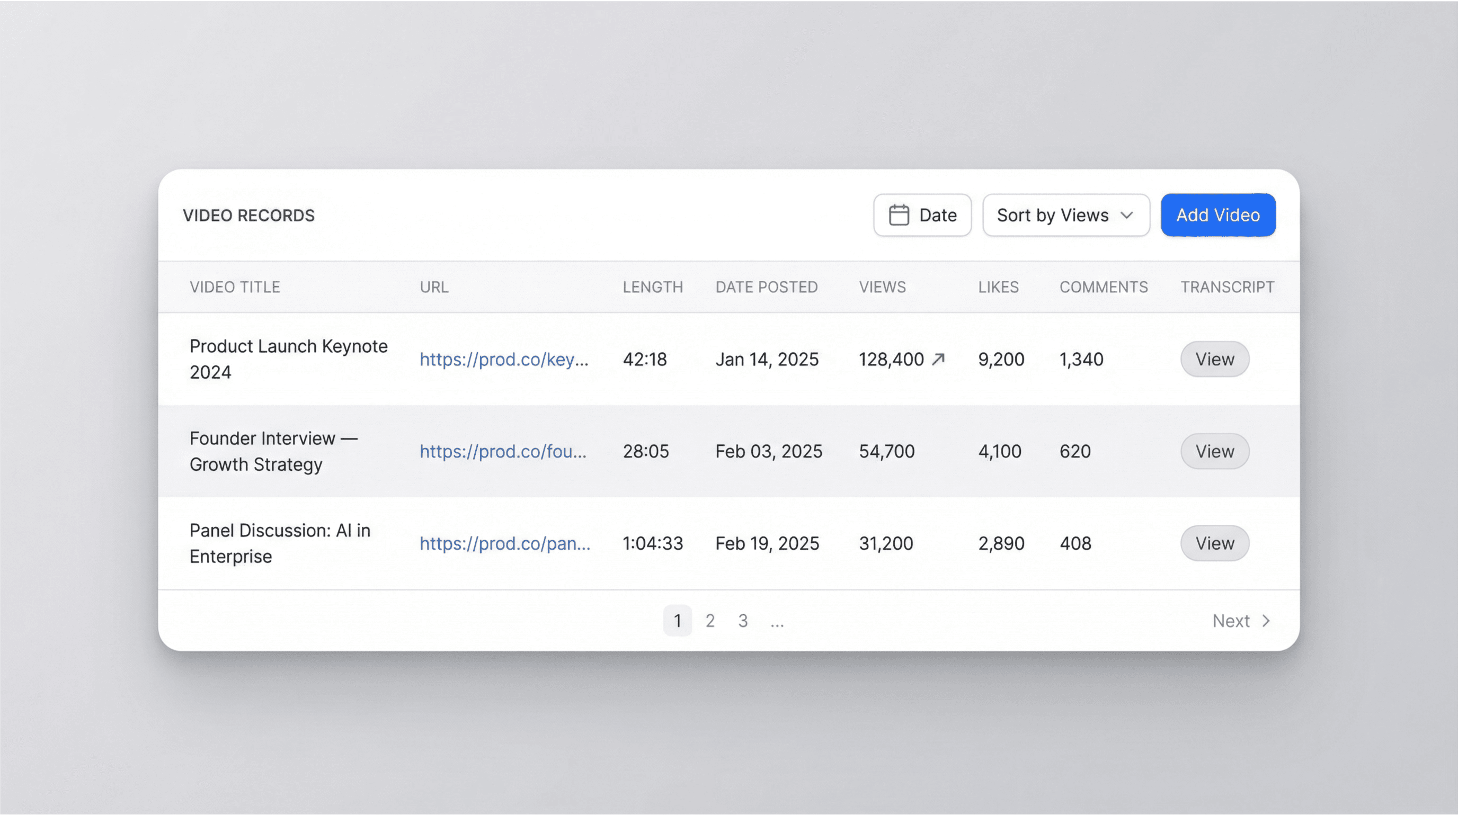Select the Founder Interview — Growth Strategy title

pos(273,451)
